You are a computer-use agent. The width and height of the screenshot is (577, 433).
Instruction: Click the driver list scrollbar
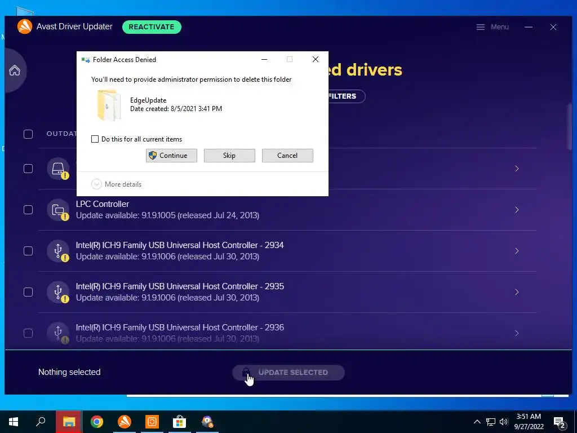point(570,127)
